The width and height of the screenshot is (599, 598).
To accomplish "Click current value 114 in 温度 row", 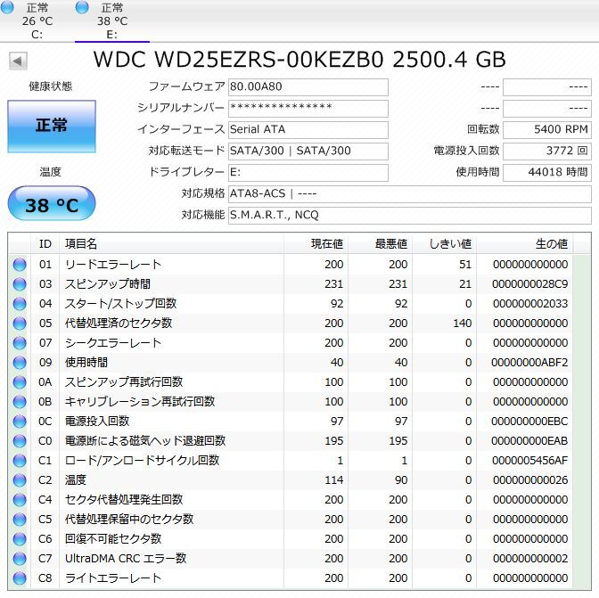I will pos(334,480).
